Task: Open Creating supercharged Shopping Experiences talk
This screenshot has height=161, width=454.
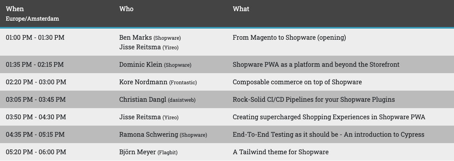Action: pos(329,117)
